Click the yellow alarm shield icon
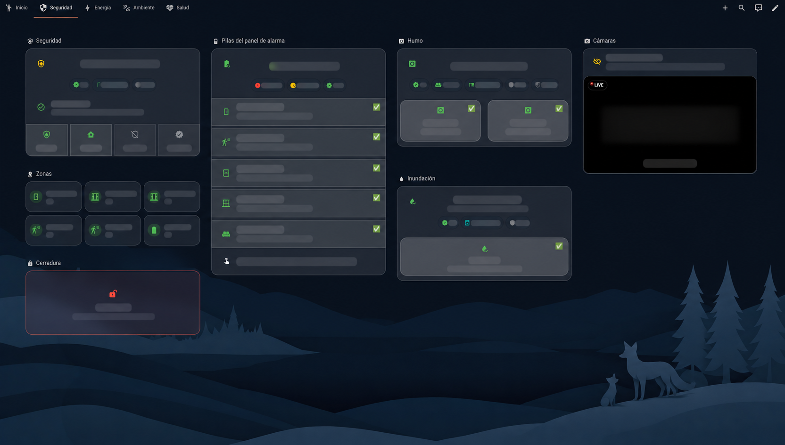 click(x=41, y=64)
